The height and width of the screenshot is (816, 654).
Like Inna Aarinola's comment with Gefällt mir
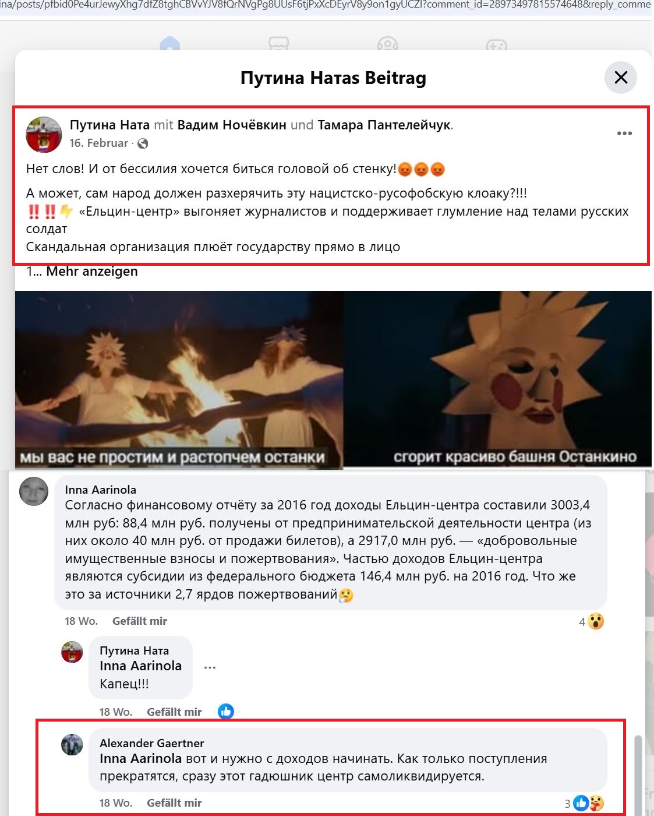(139, 621)
